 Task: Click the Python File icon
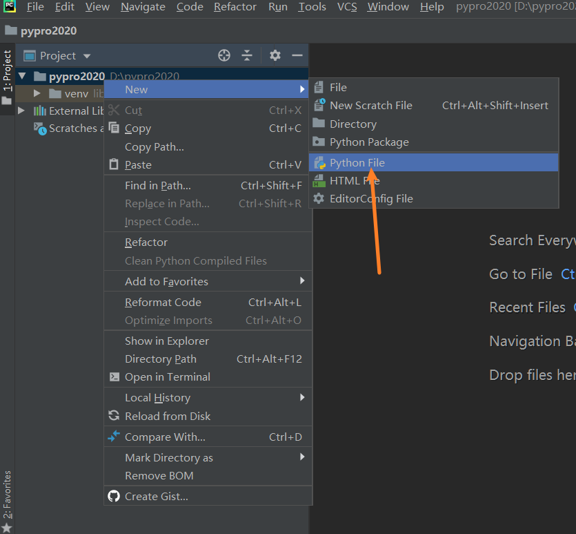point(320,162)
